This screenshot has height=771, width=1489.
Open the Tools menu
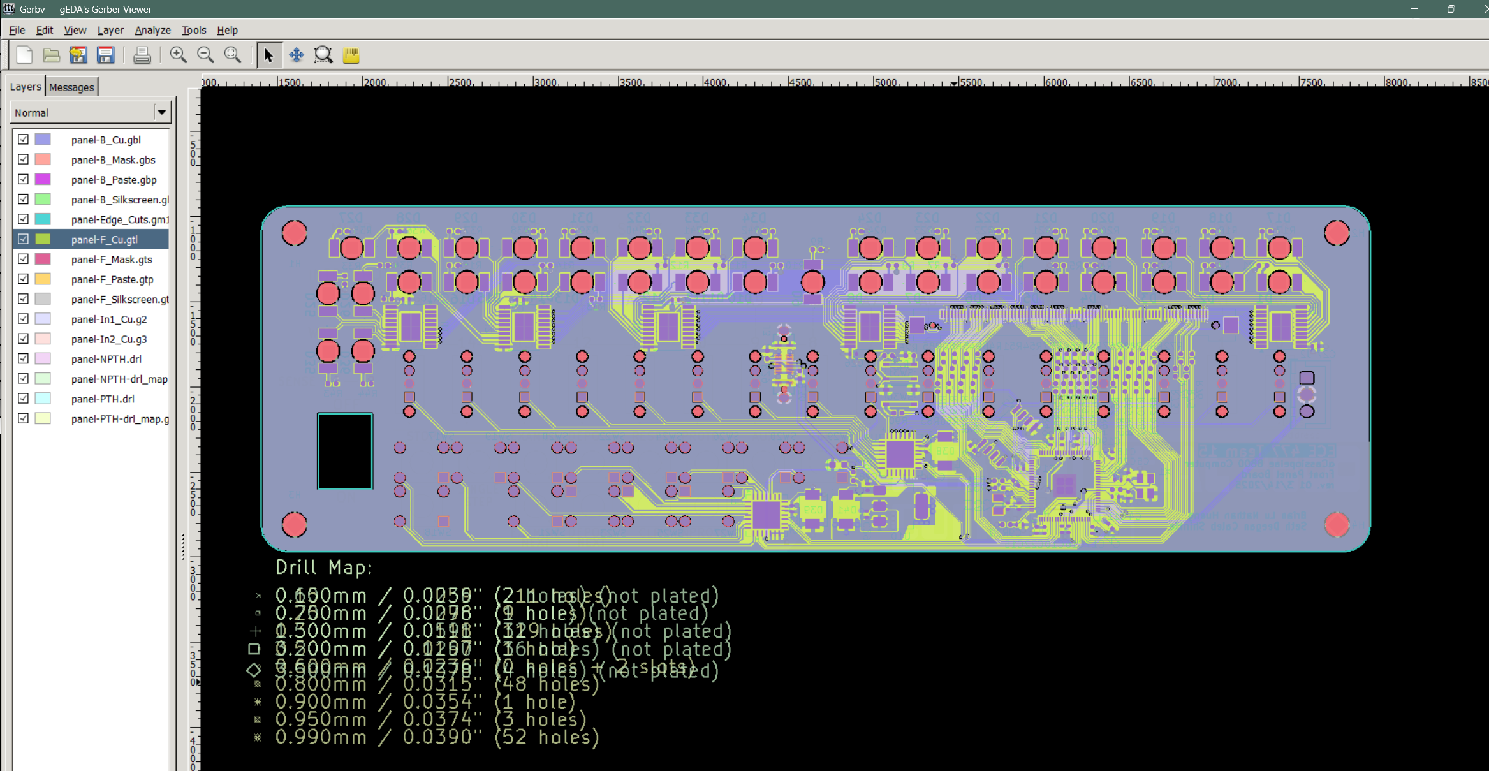[194, 30]
